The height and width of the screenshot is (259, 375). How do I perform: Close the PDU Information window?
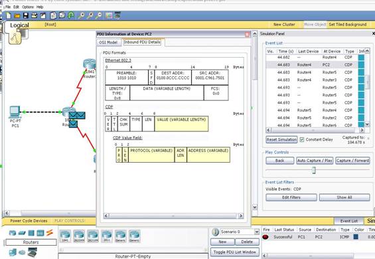(248, 35)
